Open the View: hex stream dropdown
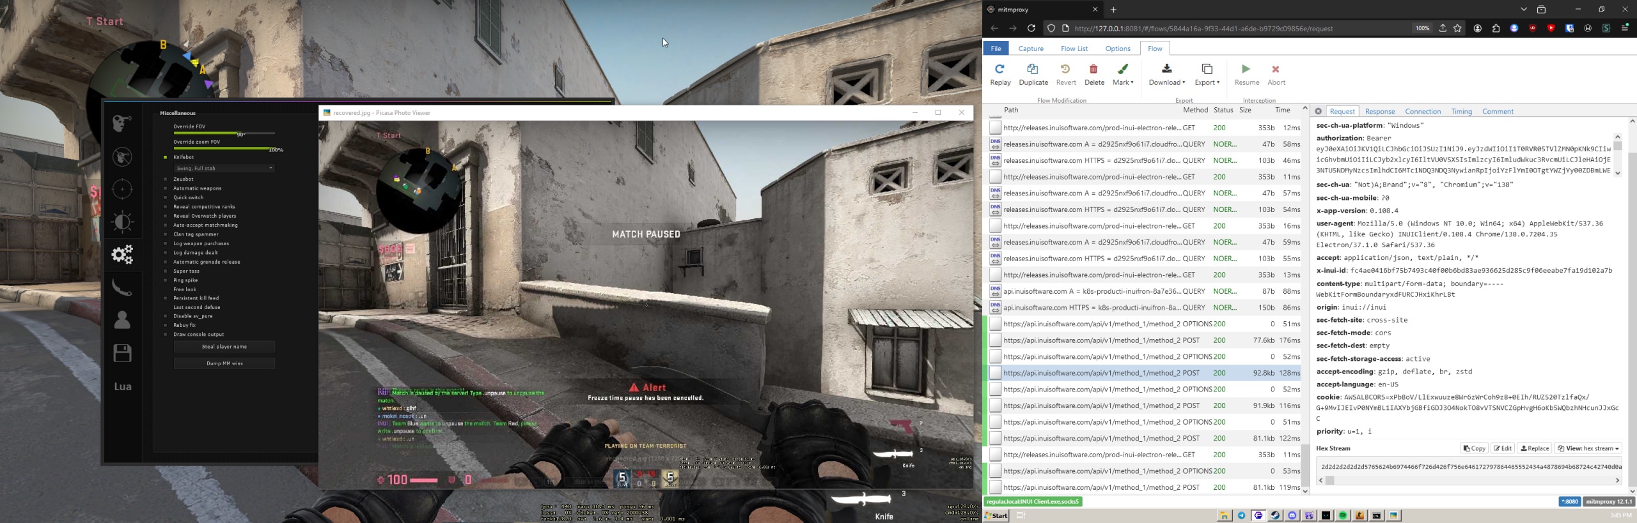The height and width of the screenshot is (523, 1637). tap(1588, 448)
